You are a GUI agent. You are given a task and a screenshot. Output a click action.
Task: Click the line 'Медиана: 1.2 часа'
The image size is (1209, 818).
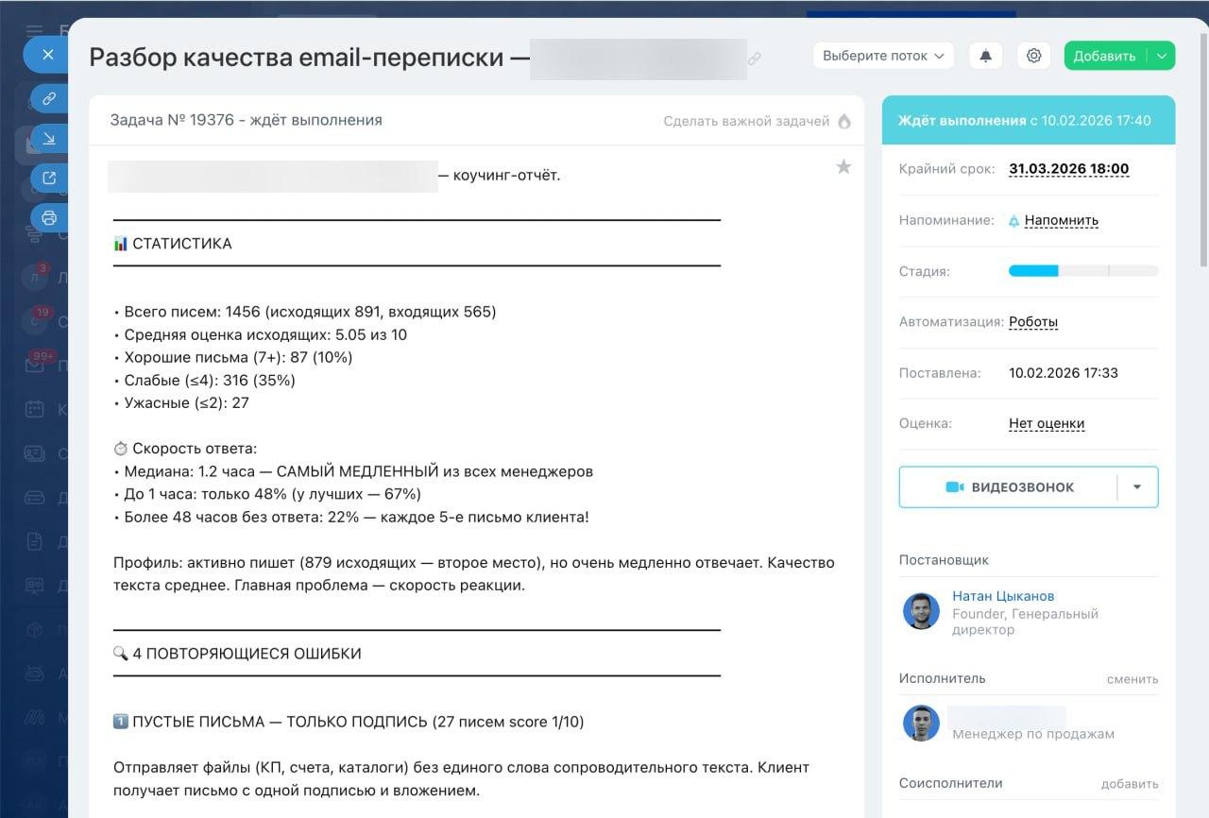pyautogui.click(x=353, y=471)
